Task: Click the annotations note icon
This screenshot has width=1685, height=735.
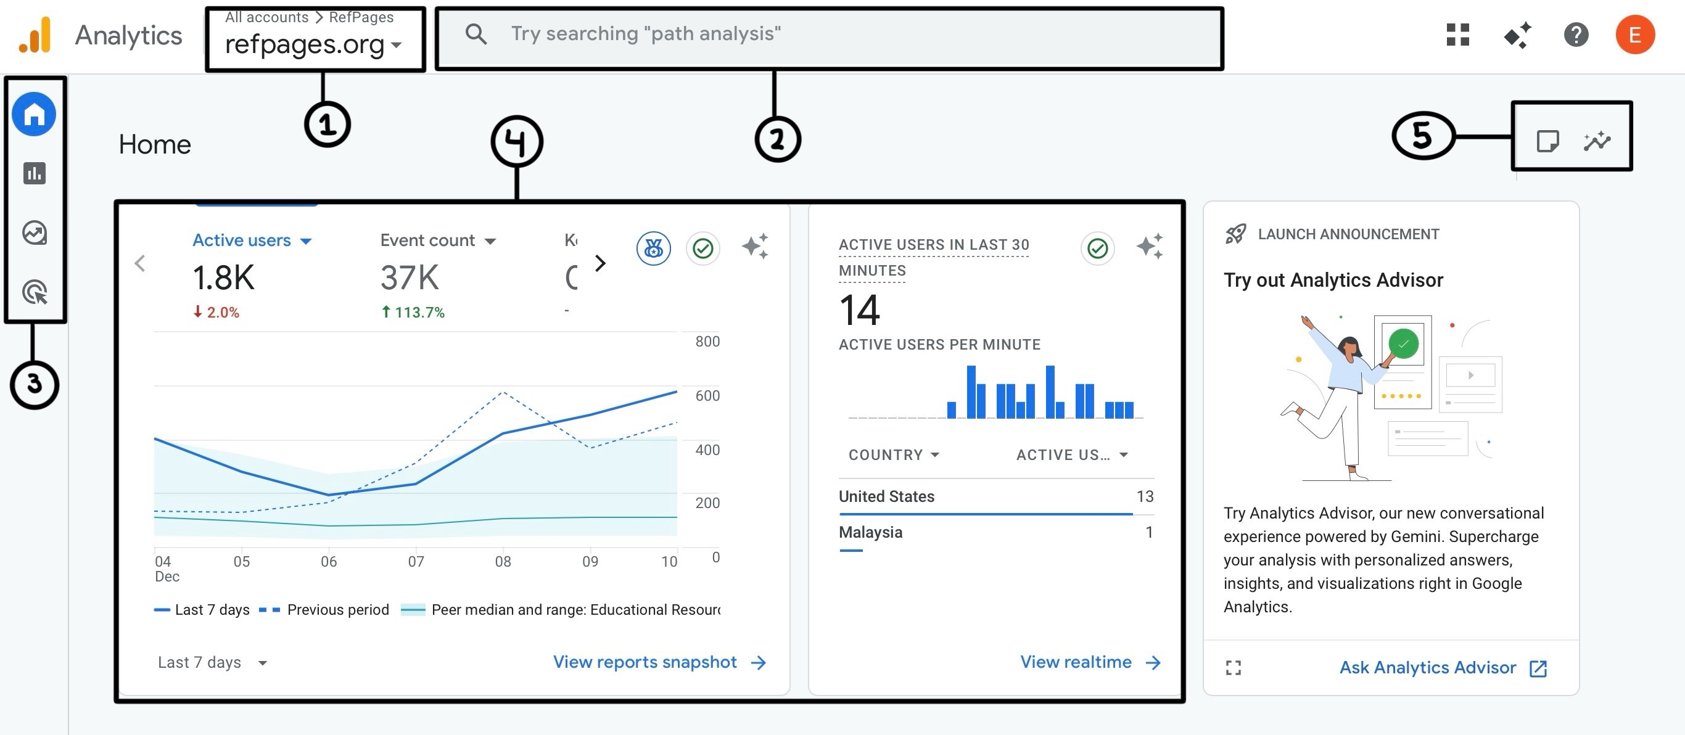Action: point(1547,141)
